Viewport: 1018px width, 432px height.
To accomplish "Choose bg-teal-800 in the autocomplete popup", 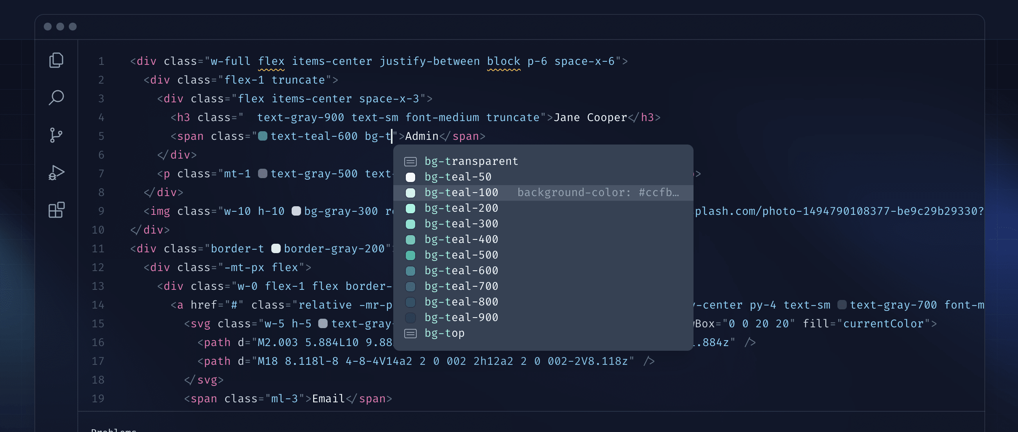I will point(543,302).
